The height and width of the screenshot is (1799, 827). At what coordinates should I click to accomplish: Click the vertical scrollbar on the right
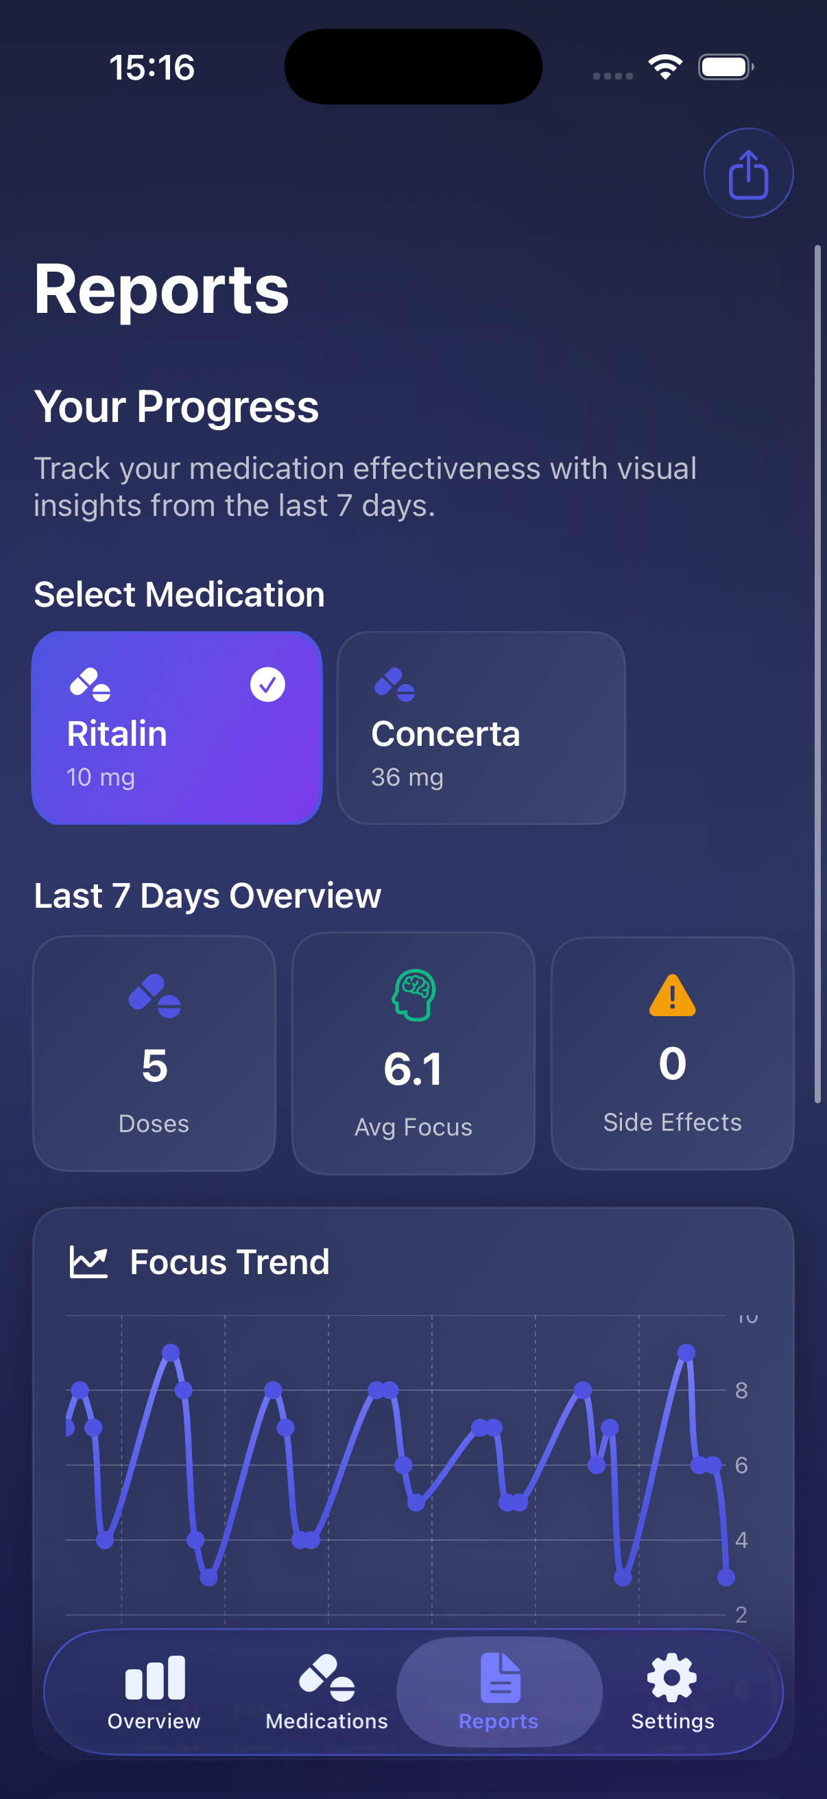(x=817, y=674)
